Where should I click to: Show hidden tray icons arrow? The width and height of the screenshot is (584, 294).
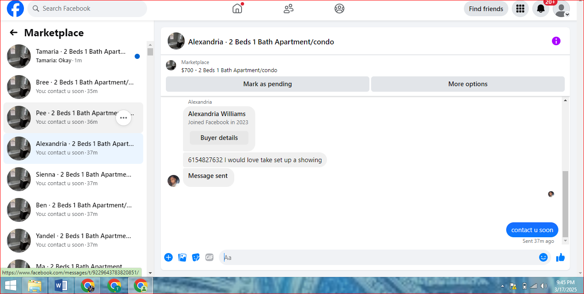pos(502,286)
